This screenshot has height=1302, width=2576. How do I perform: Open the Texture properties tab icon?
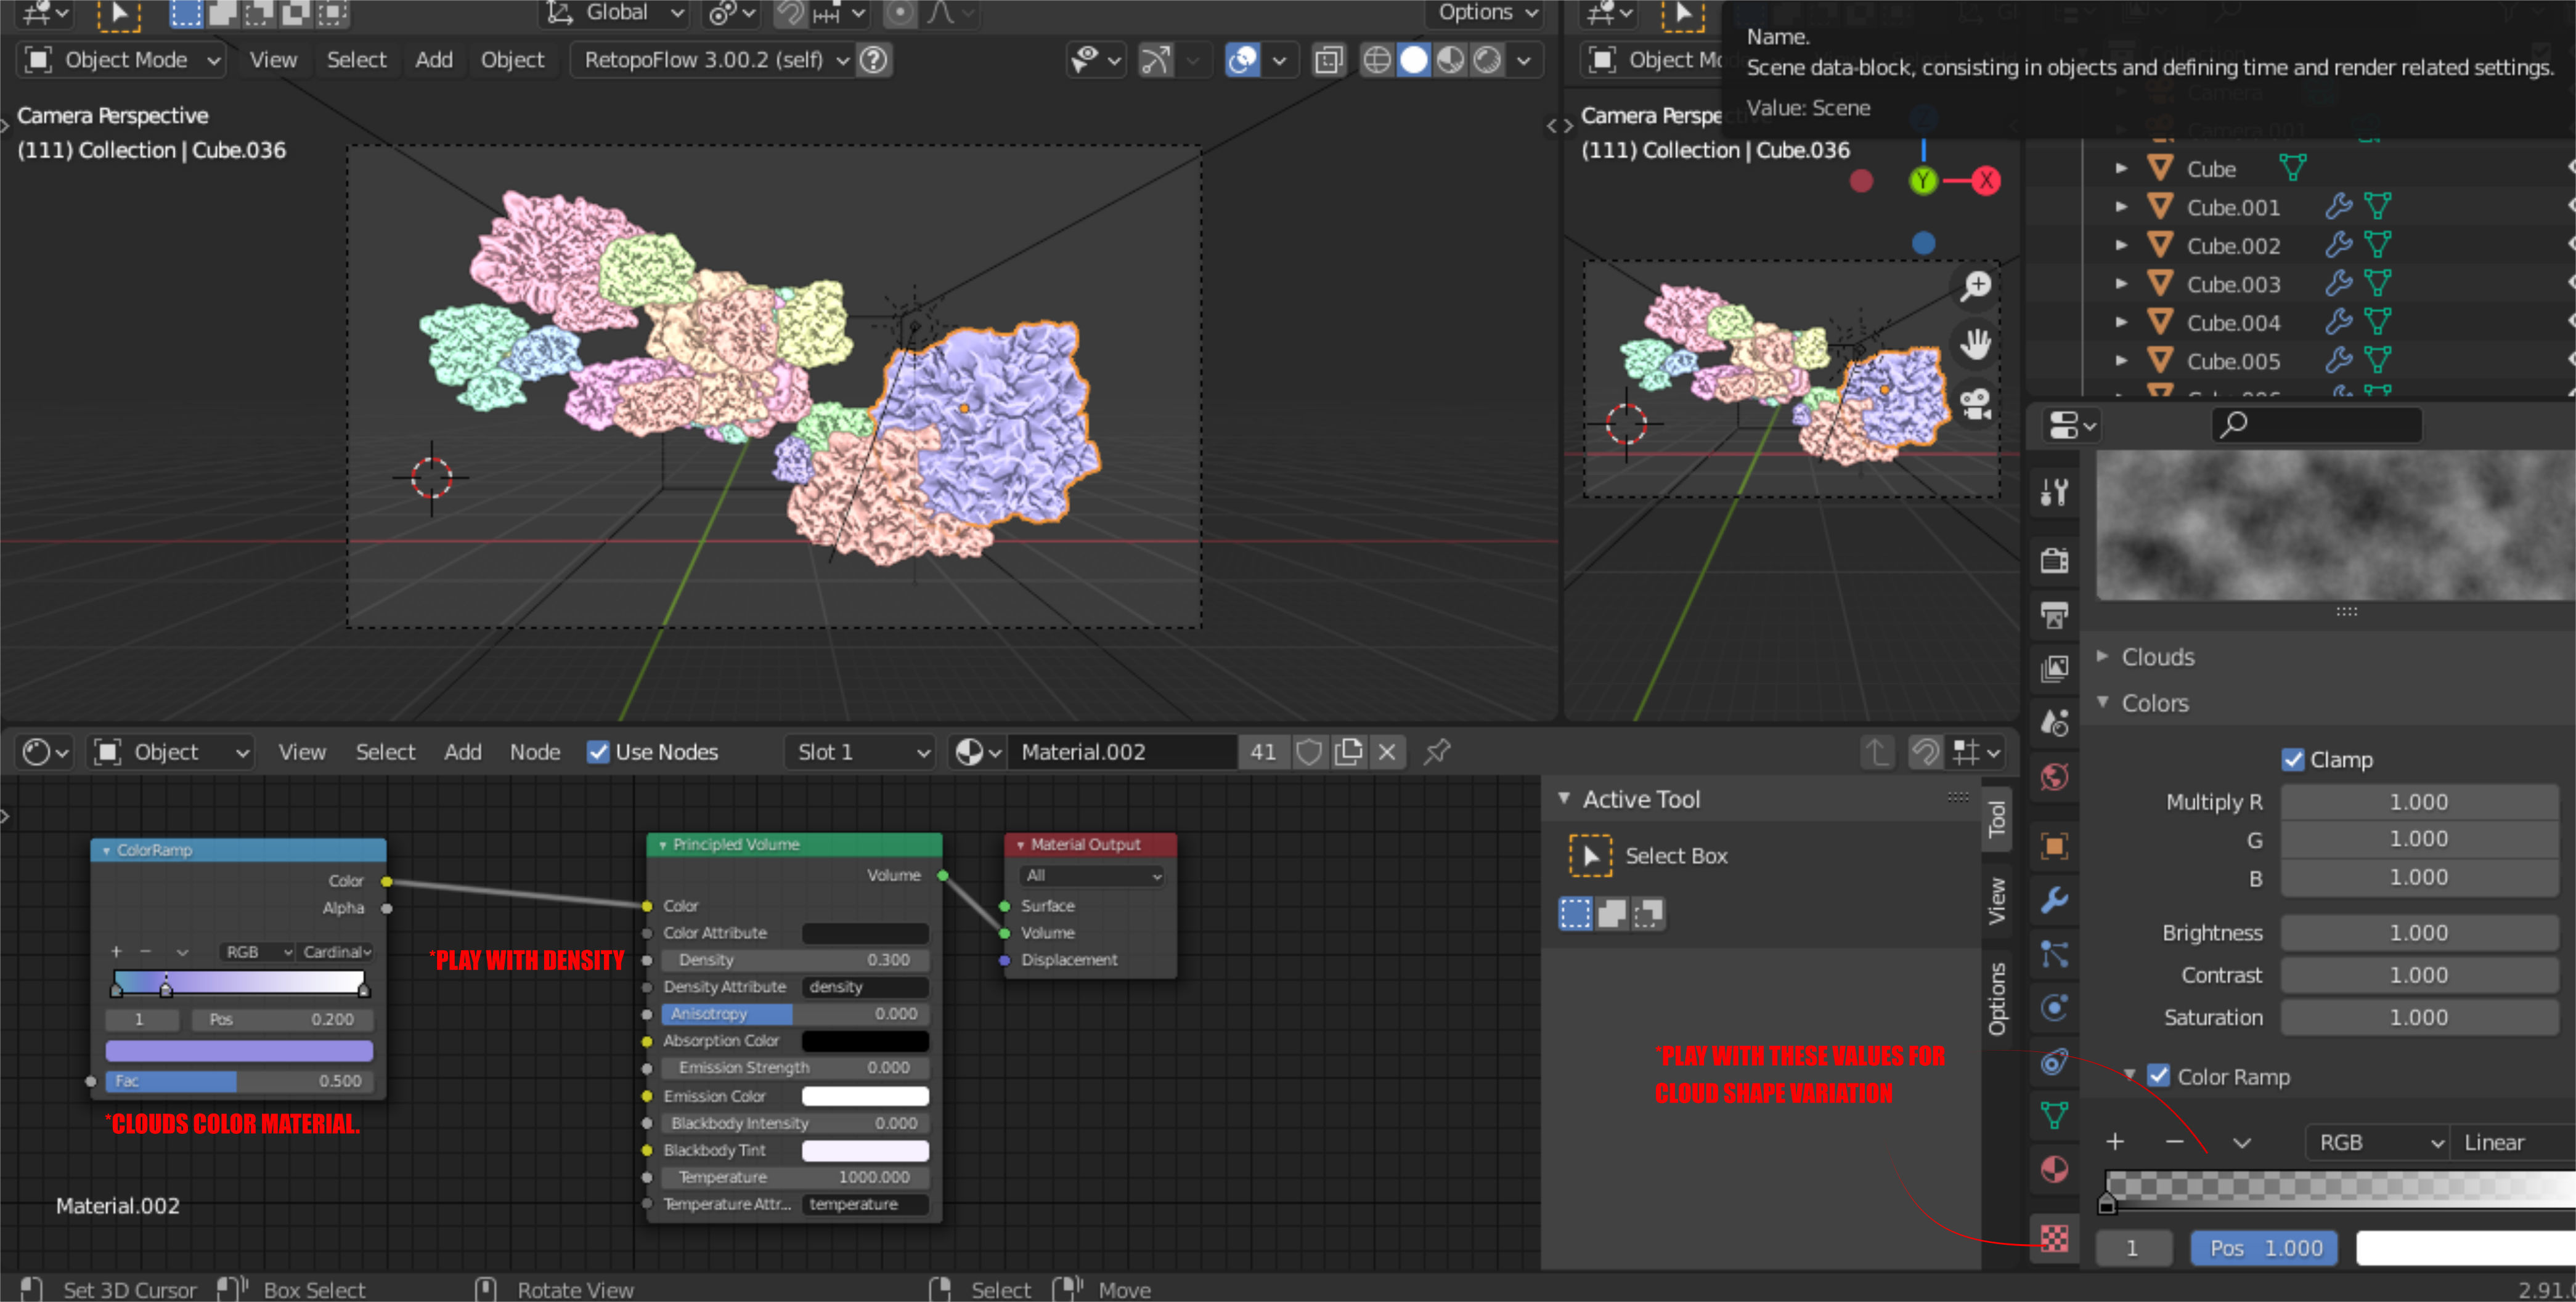(x=2054, y=1238)
